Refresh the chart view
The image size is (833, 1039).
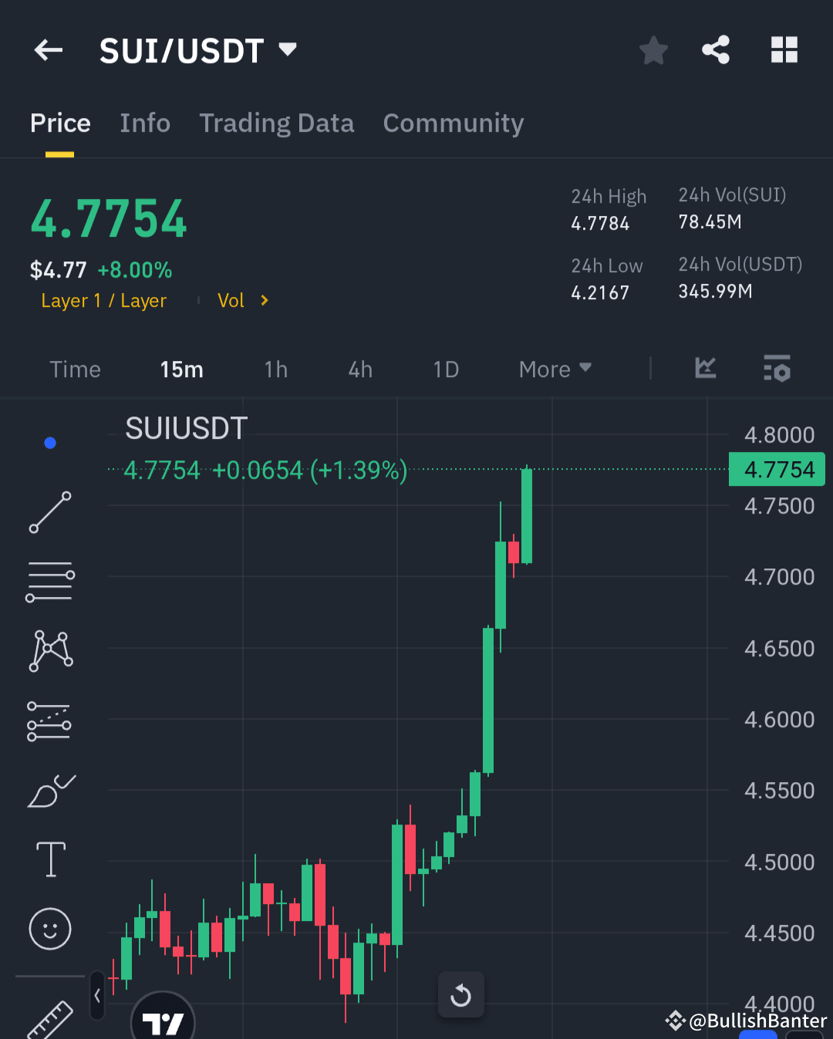tap(460, 994)
